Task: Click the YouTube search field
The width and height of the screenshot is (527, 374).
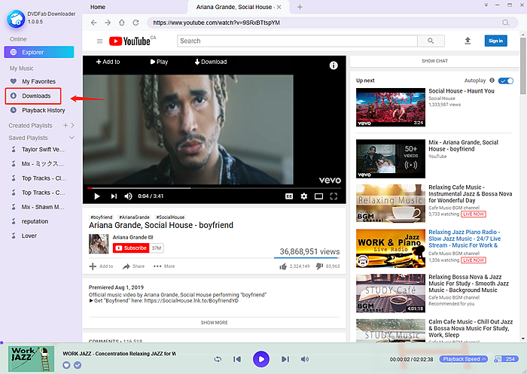Action: [x=297, y=41]
